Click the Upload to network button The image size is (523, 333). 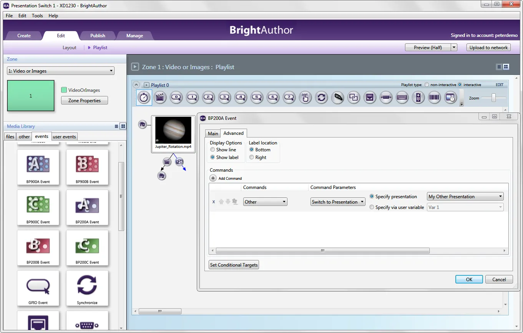click(x=489, y=48)
